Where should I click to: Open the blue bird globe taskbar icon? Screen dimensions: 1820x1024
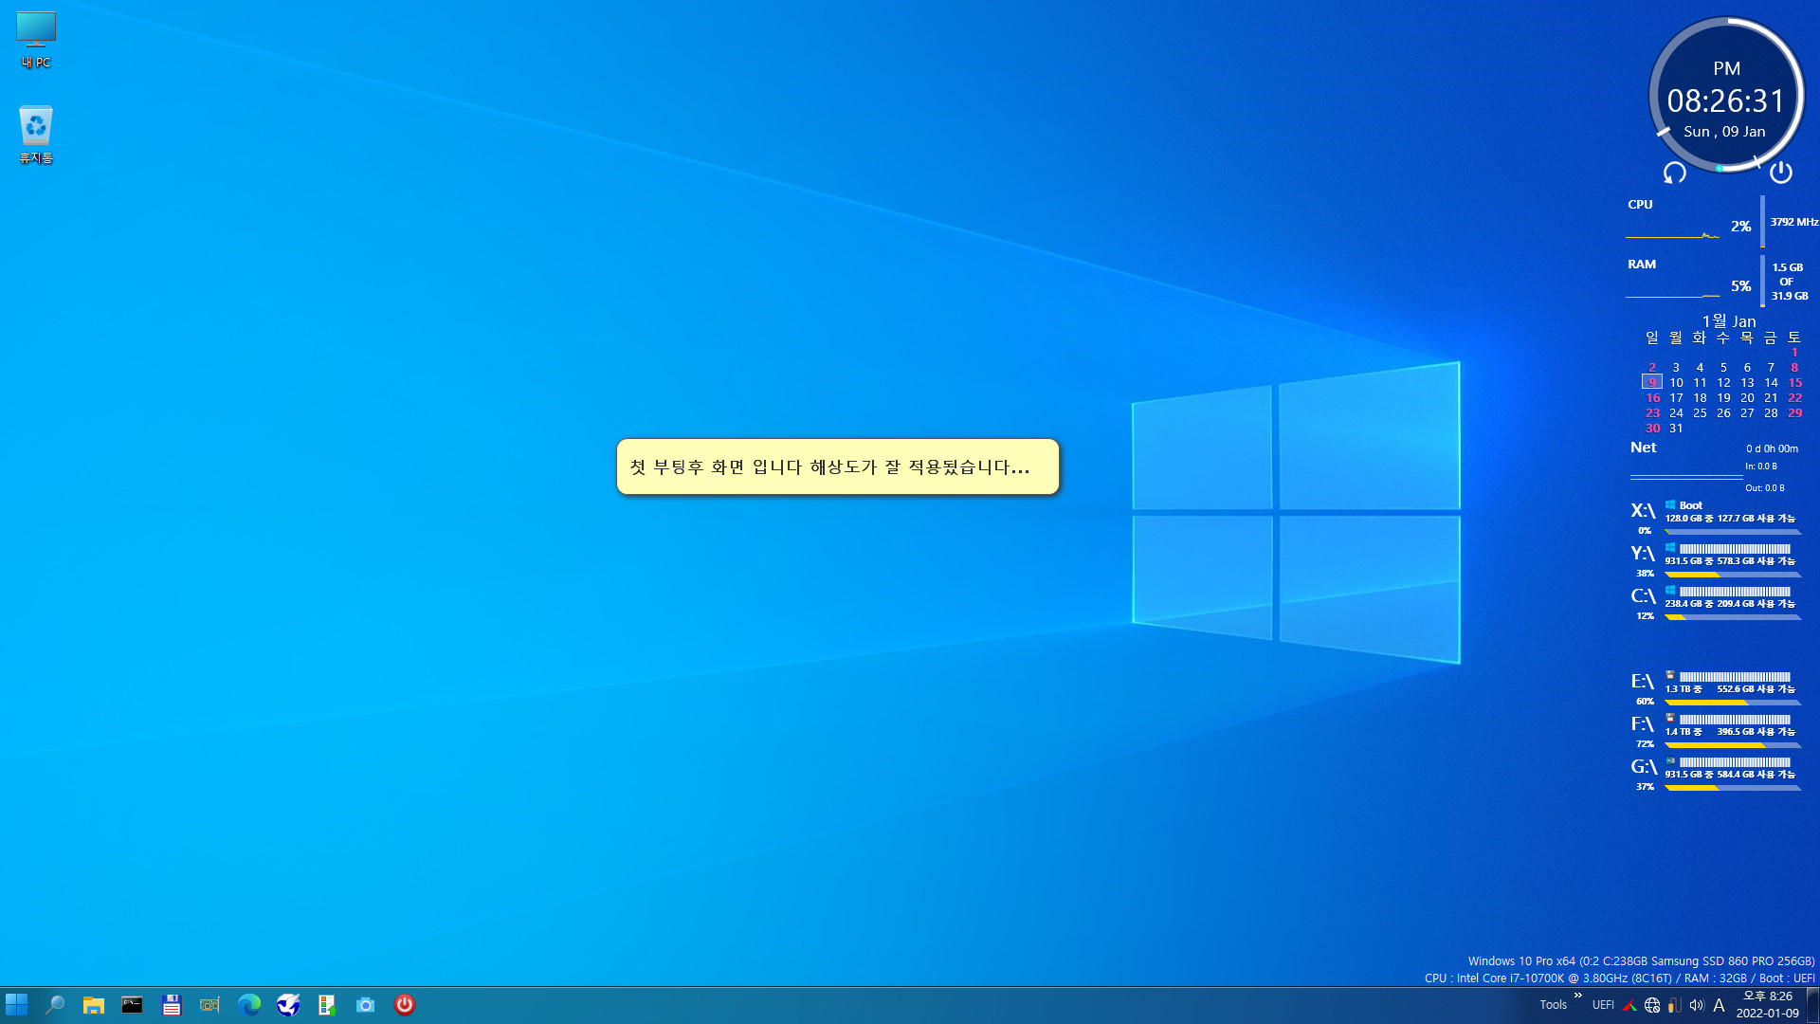click(x=288, y=1004)
